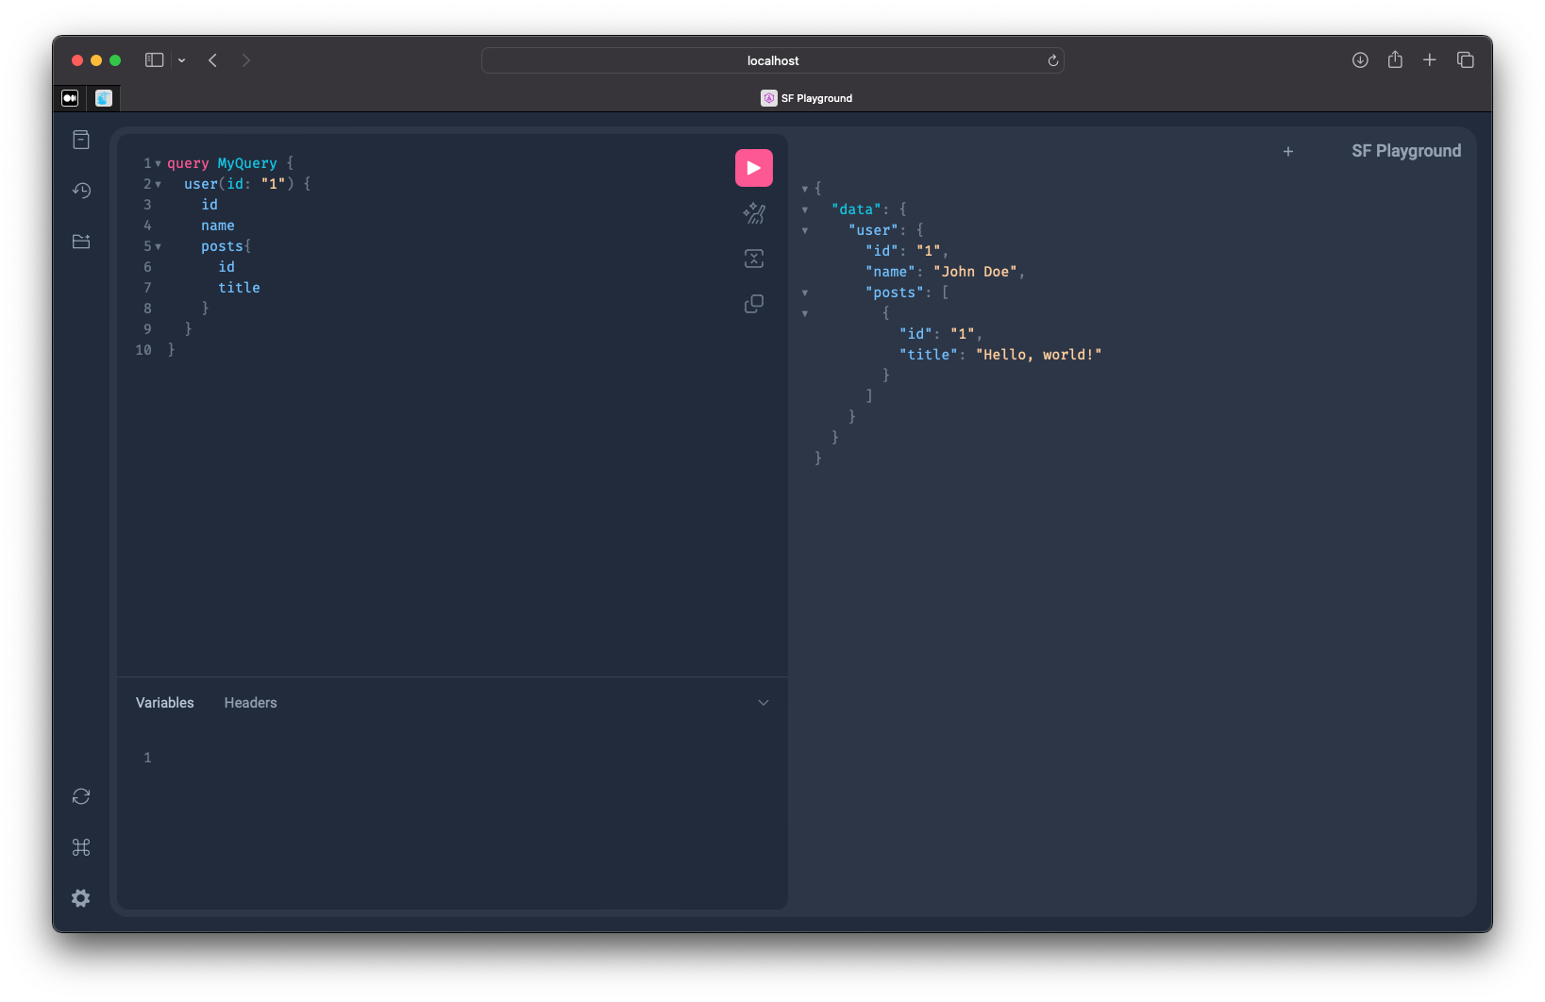Click the localhost address bar
This screenshot has height=1002, width=1545.
(772, 60)
